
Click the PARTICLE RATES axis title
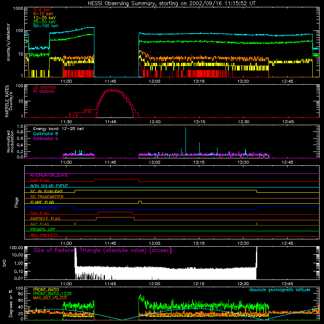[7, 101]
